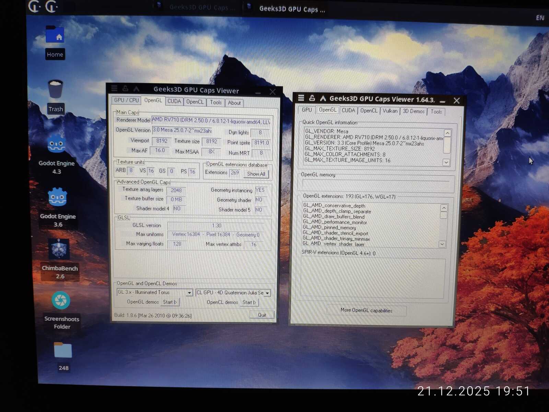Open OpenCL tab in viewer 1.64.3

pyautogui.click(x=369, y=111)
